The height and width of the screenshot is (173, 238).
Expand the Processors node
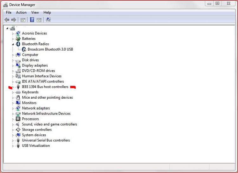pyautogui.click(x=13, y=119)
